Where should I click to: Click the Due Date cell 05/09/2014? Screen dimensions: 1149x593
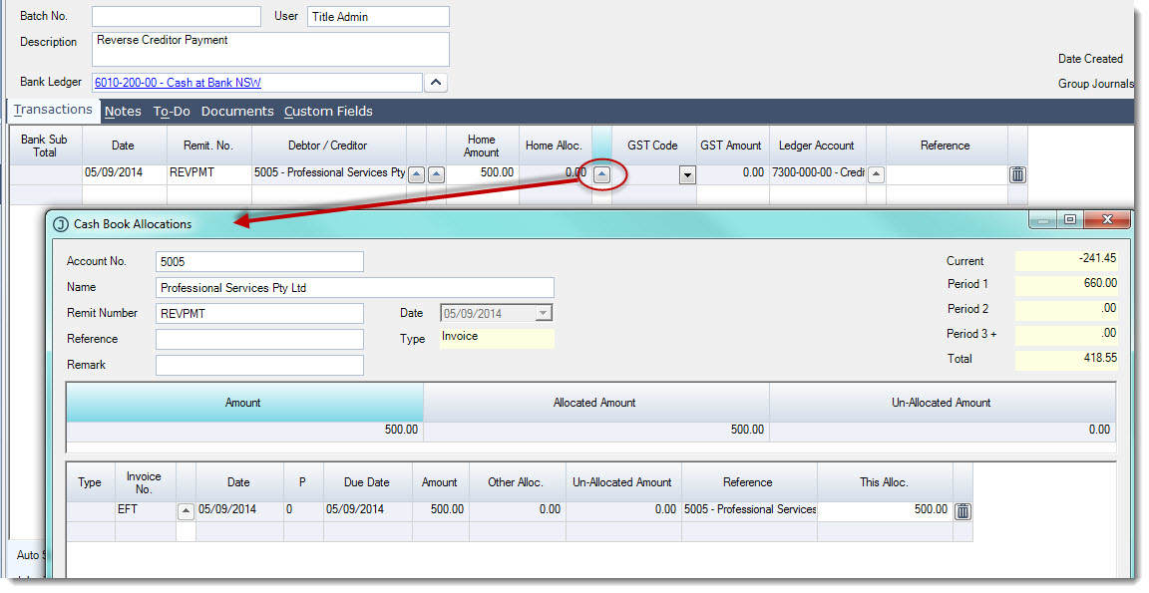pos(367,510)
